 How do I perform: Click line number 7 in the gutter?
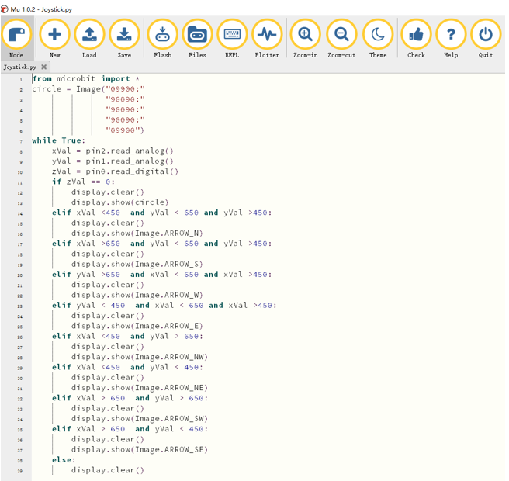pyautogui.click(x=21, y=141)
